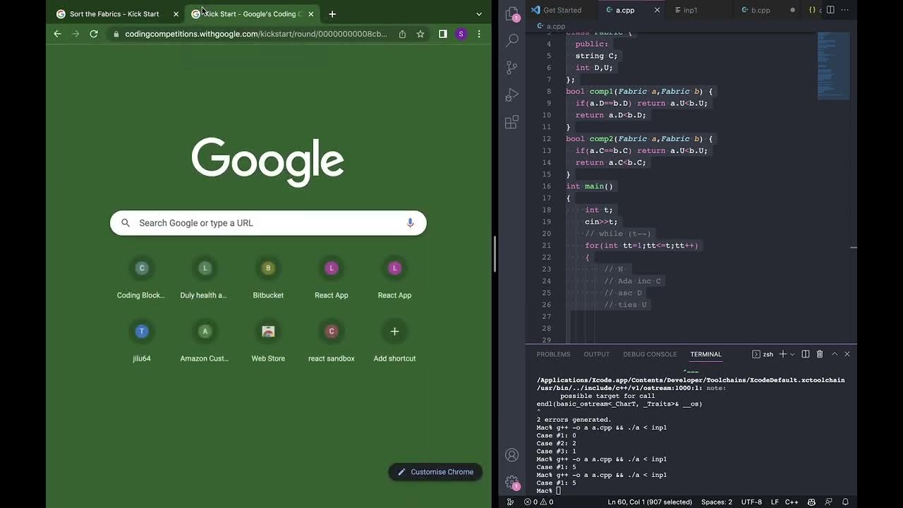The height and width of the screenshot is (508, 903).
Task: Go to line via Ln 60, Col 1
Action: [x=650, y=502]
